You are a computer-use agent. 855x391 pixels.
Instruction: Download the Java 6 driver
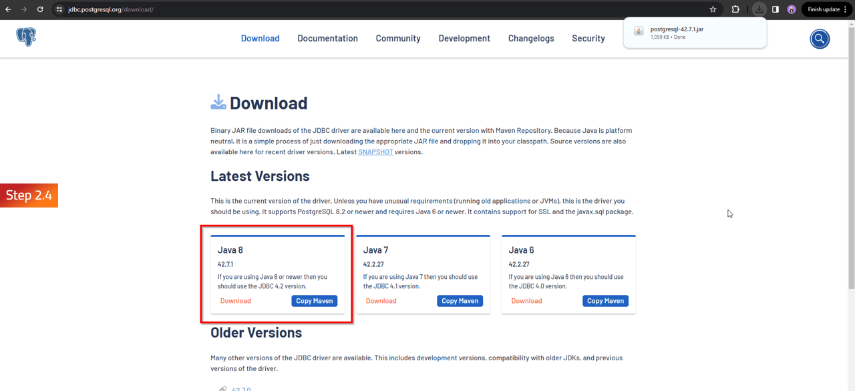point(527,301)
